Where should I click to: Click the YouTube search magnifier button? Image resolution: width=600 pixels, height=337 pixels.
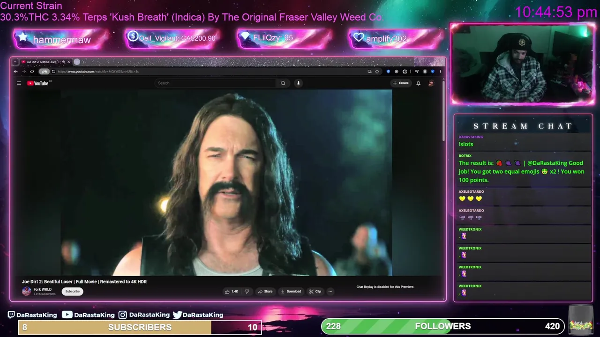pyautogui.click(x=283, y=83)
